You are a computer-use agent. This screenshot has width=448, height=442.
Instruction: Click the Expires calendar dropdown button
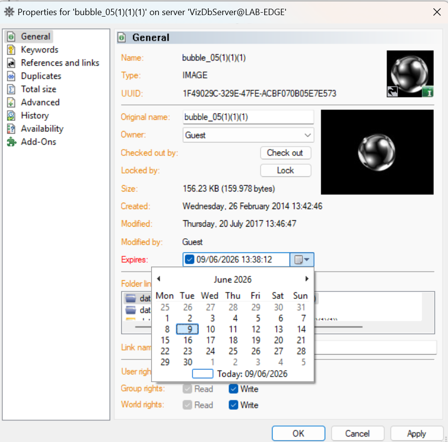pos(302,260)
